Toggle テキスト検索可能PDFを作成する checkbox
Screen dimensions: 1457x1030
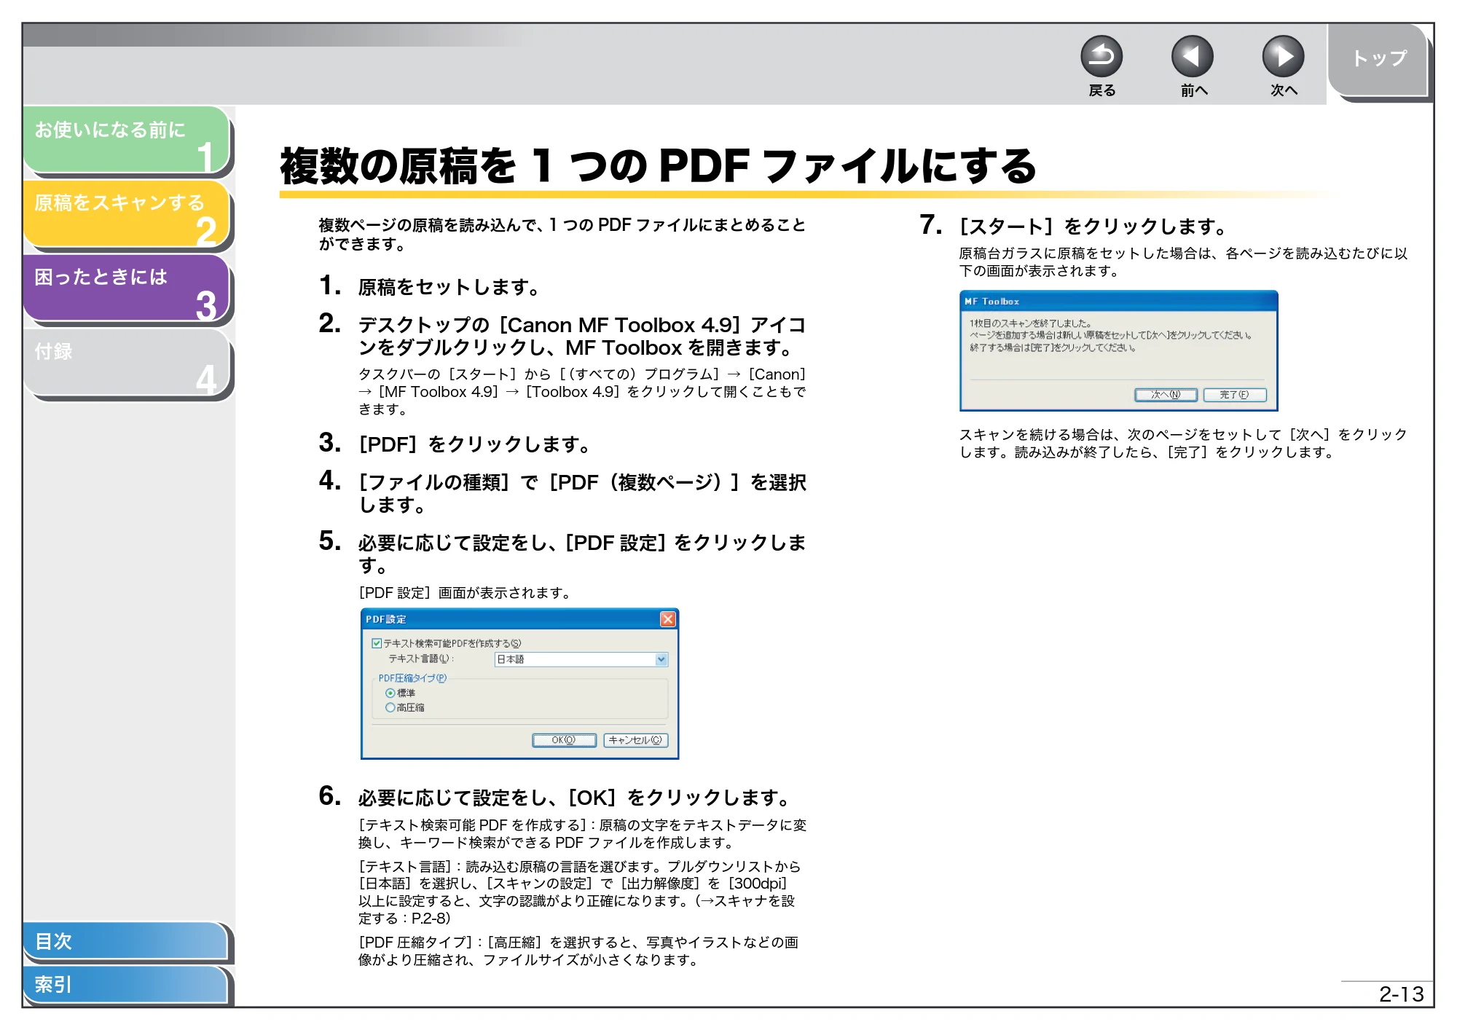click(377, 643)
